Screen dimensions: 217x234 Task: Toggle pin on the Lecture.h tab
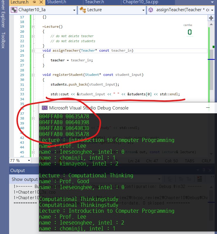(x=34, y=2)
